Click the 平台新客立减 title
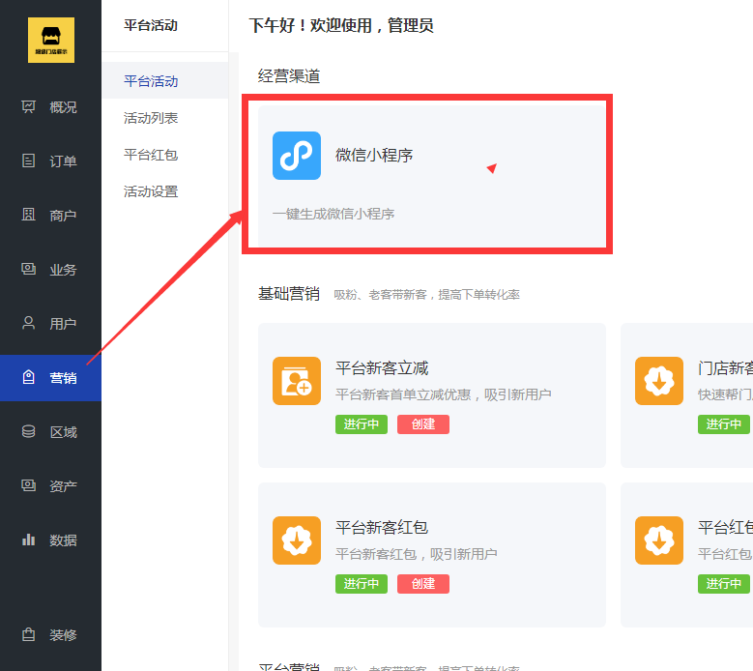Image resolution: width=753 pixels, height=671 pixels. [382, 368]
